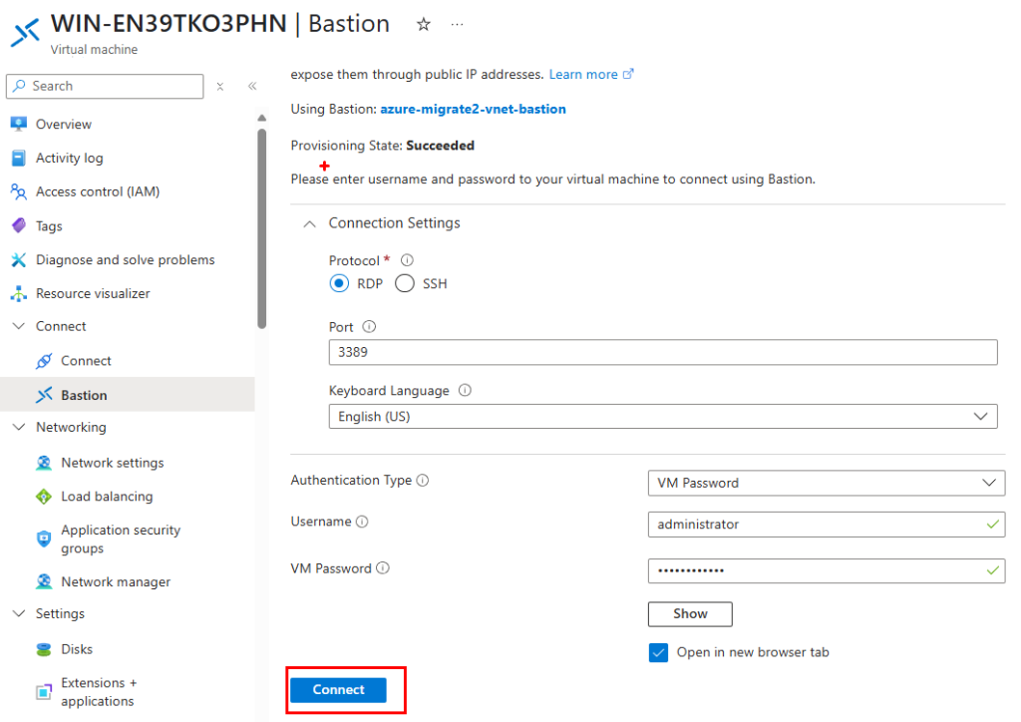Click the Show password button
Image resolution: width=1021 pixels, height=722 pixels.
[x=690, y=614]
